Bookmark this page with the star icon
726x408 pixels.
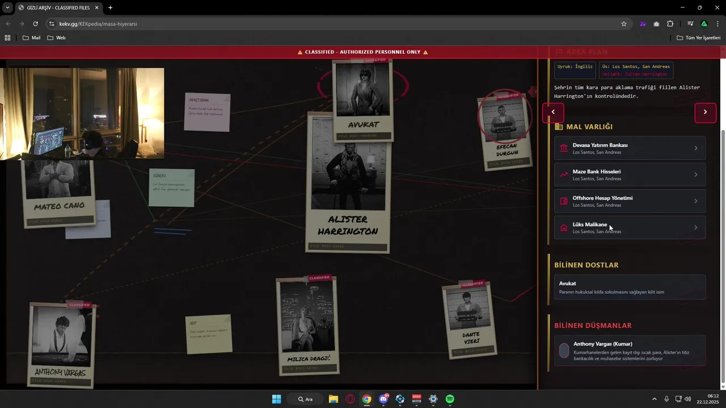(x=624, y=24)
